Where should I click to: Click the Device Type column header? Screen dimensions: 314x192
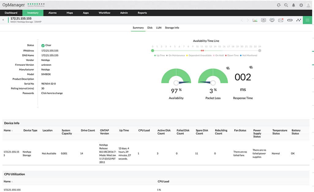coord(30,131)
